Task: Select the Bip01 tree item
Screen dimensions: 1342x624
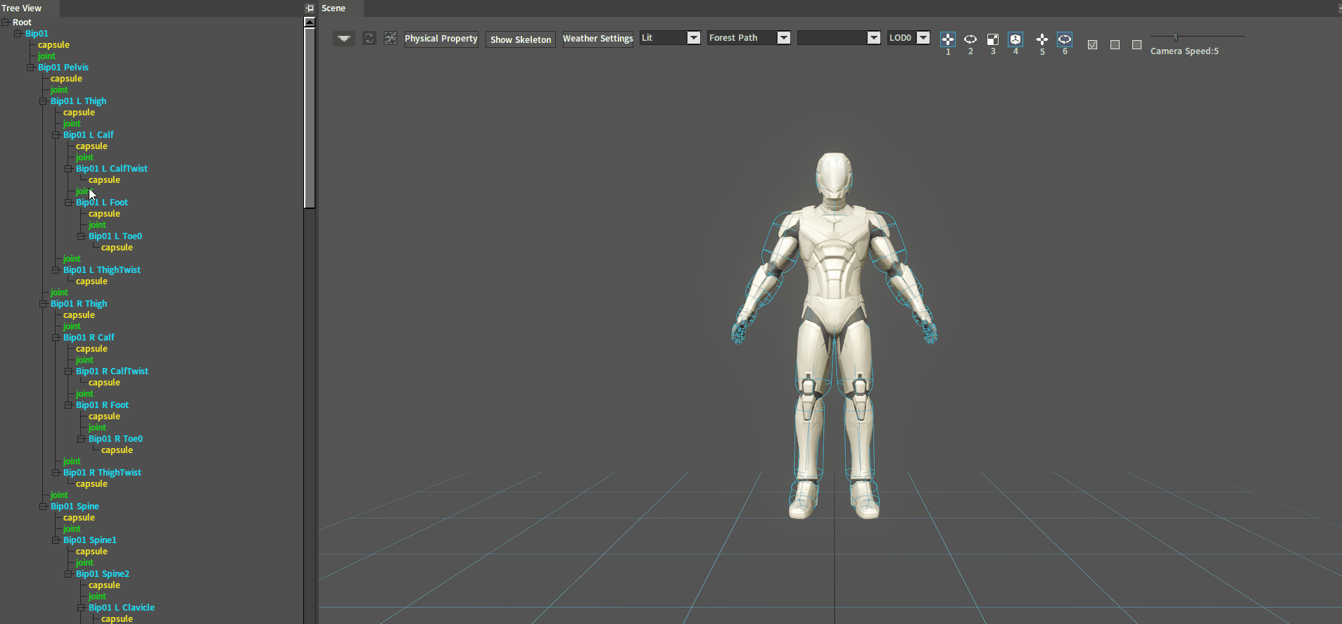Action: (37, 34)
